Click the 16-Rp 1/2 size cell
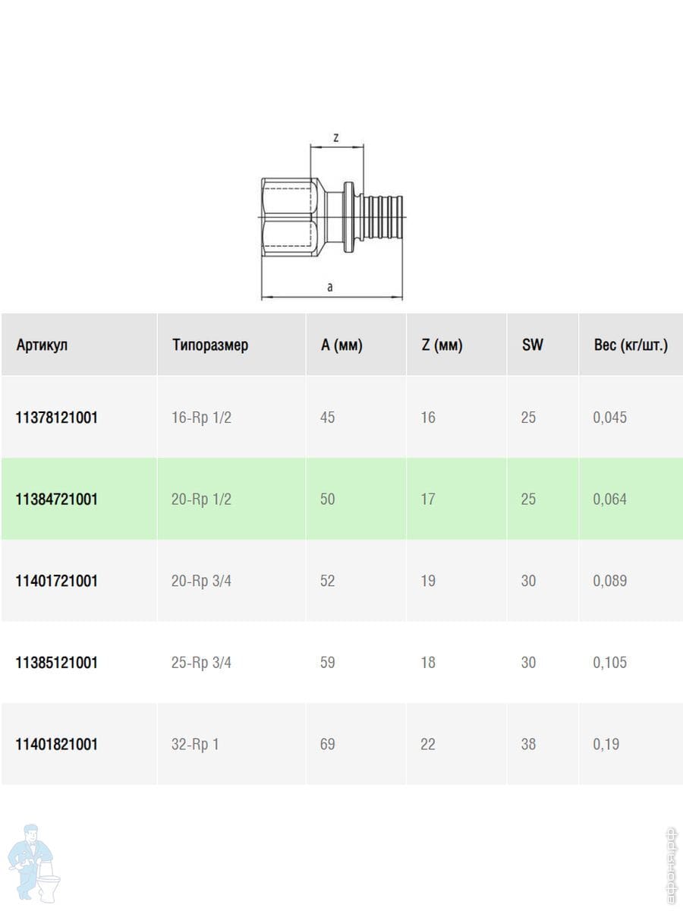Image resolution: width=683 pixels, height=911 pixels. pyautogui.click(x=202, y=418)
